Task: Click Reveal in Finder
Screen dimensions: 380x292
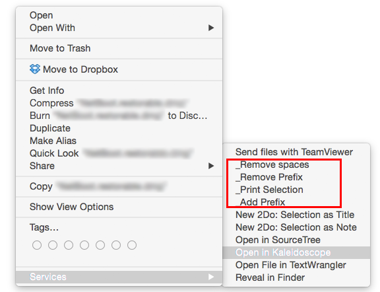Action: [x=270, y=277]
